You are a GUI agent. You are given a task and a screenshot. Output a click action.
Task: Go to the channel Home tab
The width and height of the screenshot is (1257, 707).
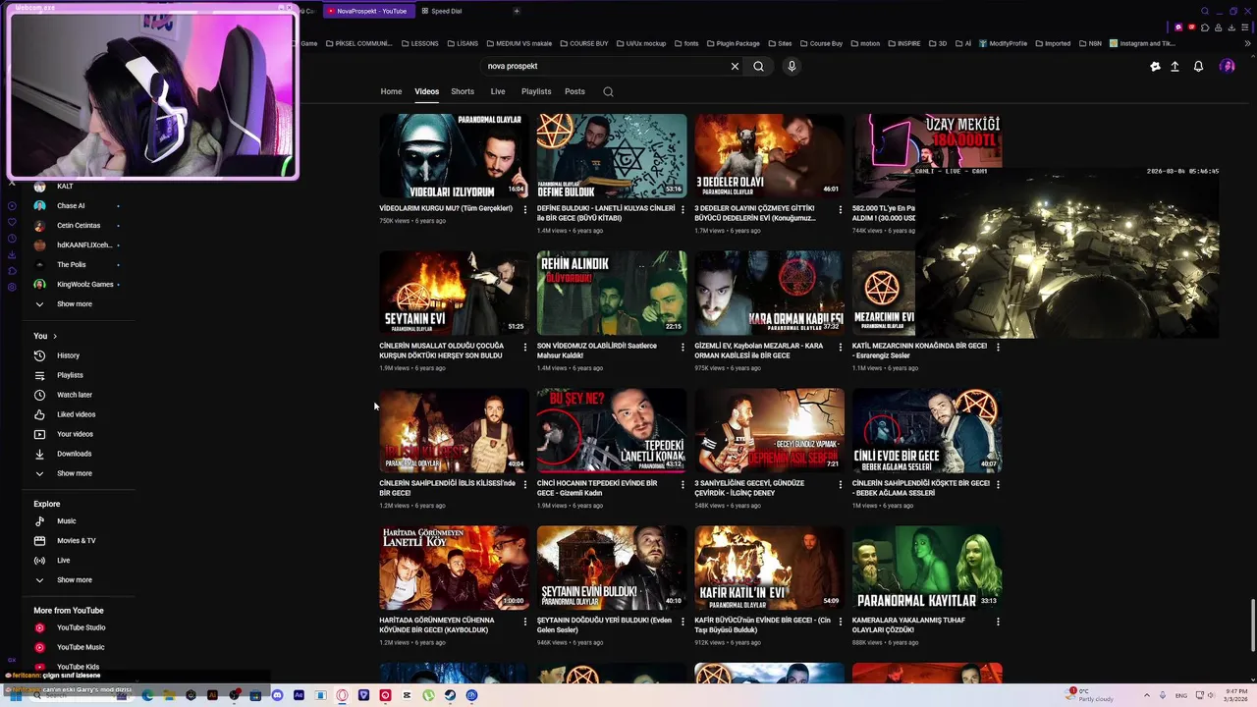click(x=391, y=91)
